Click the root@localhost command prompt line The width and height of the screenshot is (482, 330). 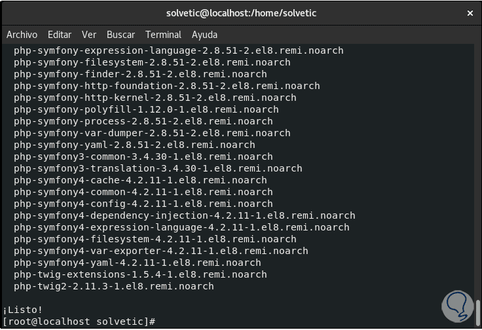click(x=79, y=321)
